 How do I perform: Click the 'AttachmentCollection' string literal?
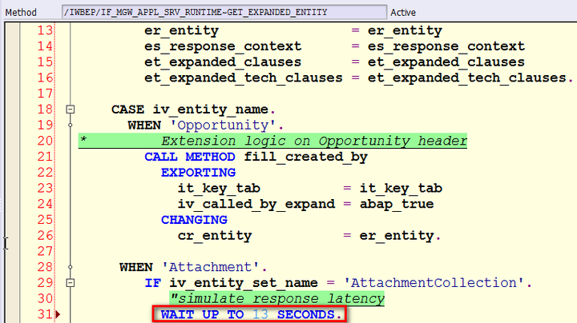434,283
